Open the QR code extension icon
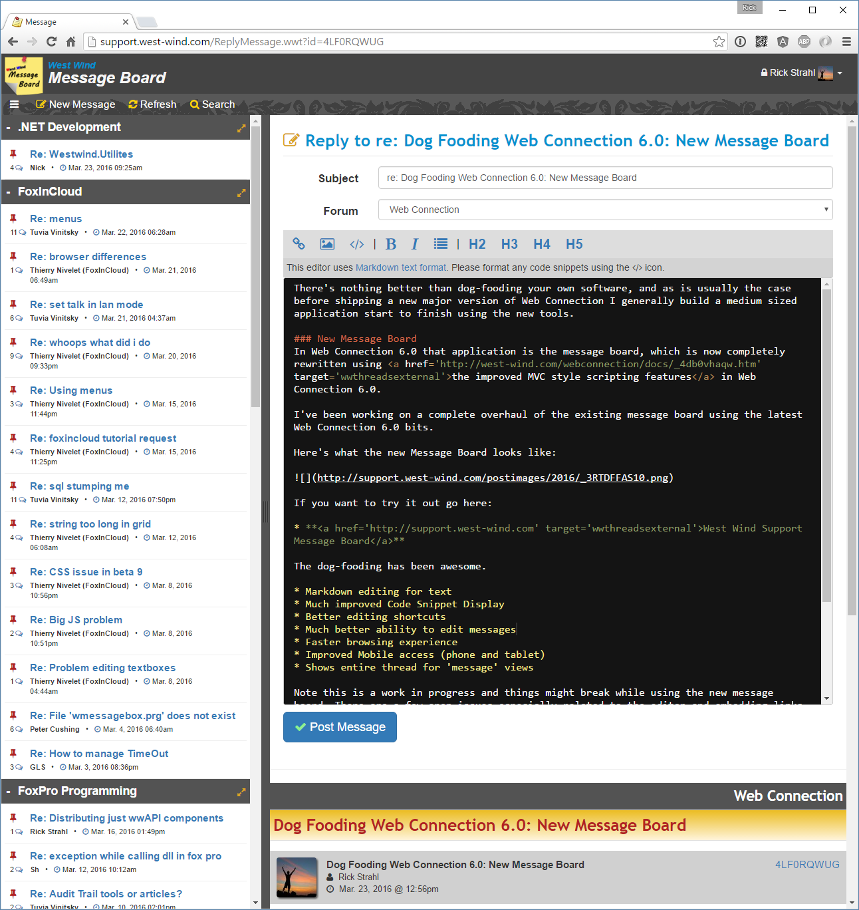Screen dimensions: 859x910 pos(761,41)
